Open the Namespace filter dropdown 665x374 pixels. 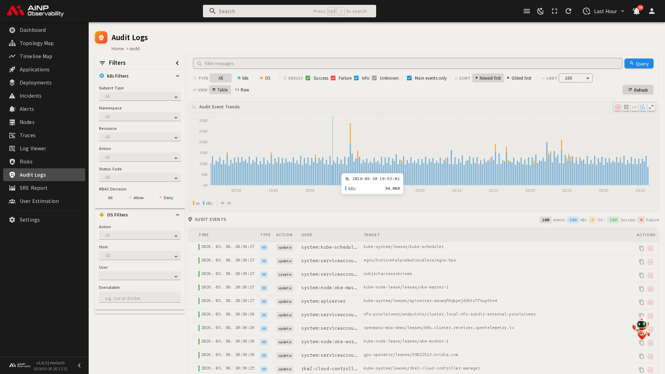point(140,117)
